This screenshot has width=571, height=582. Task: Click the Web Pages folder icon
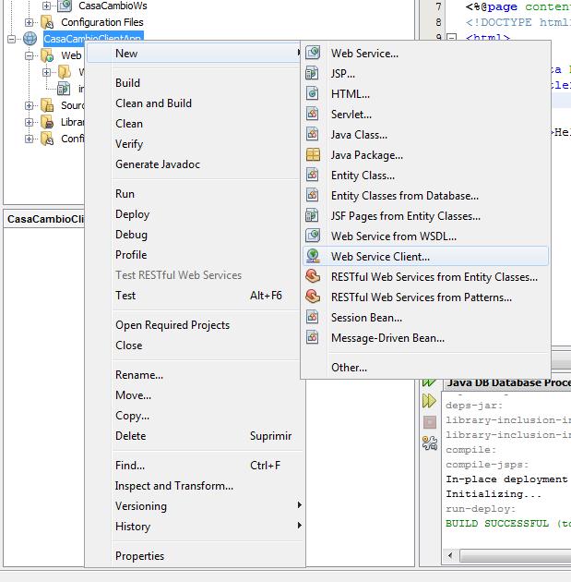(47, 55)
